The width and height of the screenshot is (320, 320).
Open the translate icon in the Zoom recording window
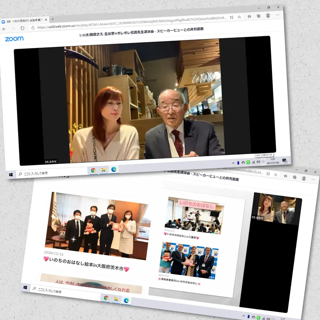pyautogui.click(x=232, y=17)
